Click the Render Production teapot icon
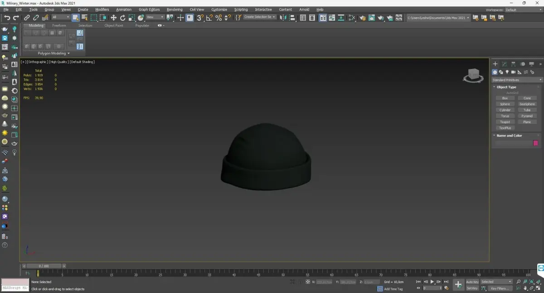 pos(381,18)
